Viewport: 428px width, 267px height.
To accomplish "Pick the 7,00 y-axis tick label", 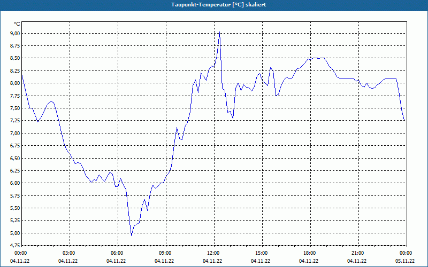I will tap(14, 133).
